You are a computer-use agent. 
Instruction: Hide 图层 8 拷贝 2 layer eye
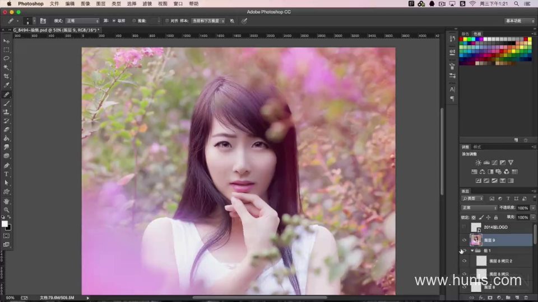464,261
